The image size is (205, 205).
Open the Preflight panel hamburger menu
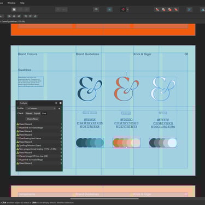point(56,103)
